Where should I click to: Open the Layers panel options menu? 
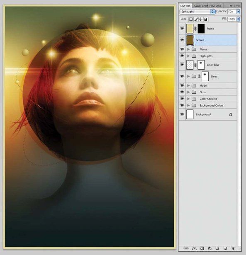point(239,6)
